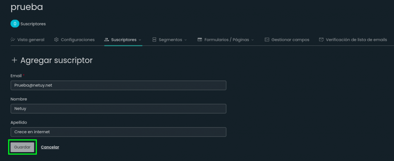Click the Cancelar link
Viewport: 394px width, 161px height.
point(50,147)
